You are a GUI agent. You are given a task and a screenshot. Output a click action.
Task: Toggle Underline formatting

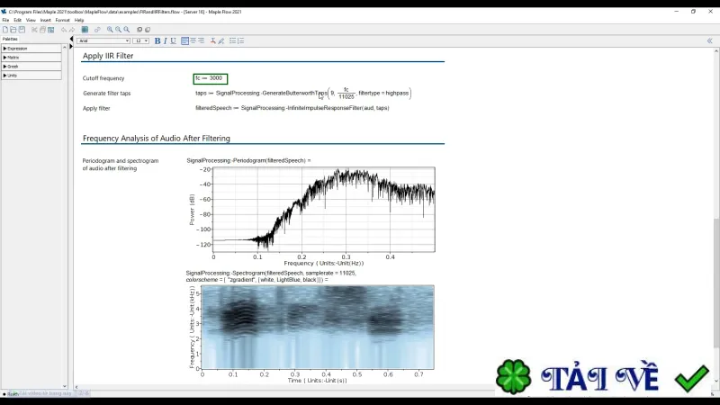click(x=173, y=40)
